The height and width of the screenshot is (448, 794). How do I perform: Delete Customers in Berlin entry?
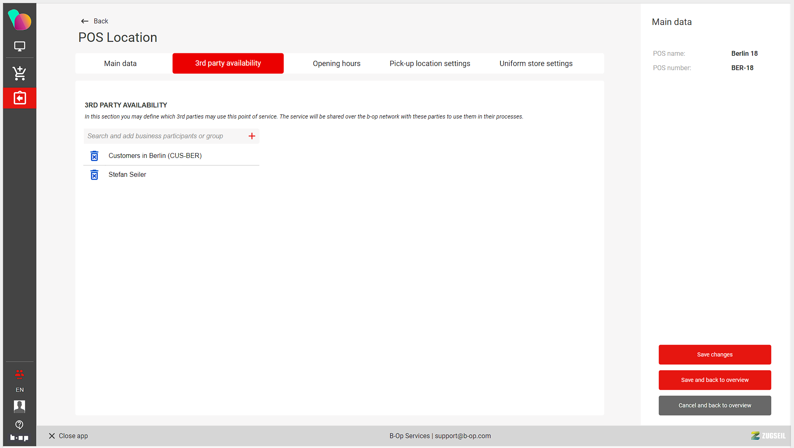coord(94,156)
